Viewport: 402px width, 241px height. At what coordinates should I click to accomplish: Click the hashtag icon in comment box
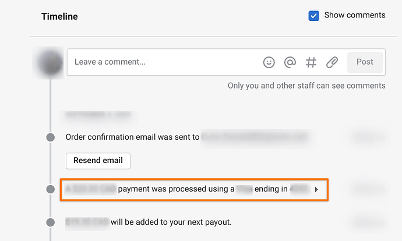(311, 62)
